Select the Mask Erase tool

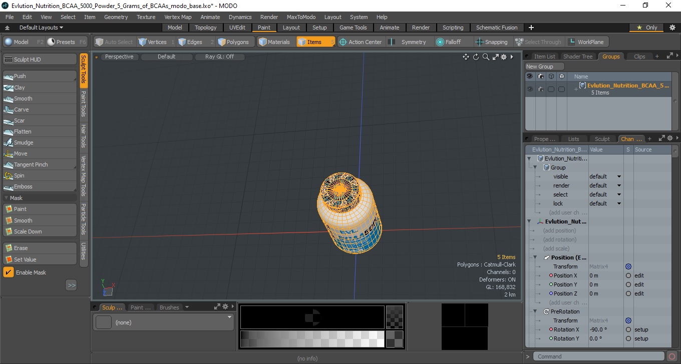tap(40, 248)
